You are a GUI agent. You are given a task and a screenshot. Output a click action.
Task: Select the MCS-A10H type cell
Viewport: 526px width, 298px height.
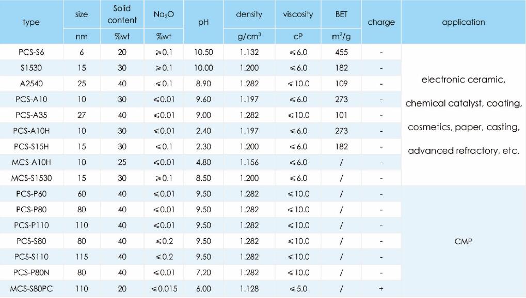point(31,163)
